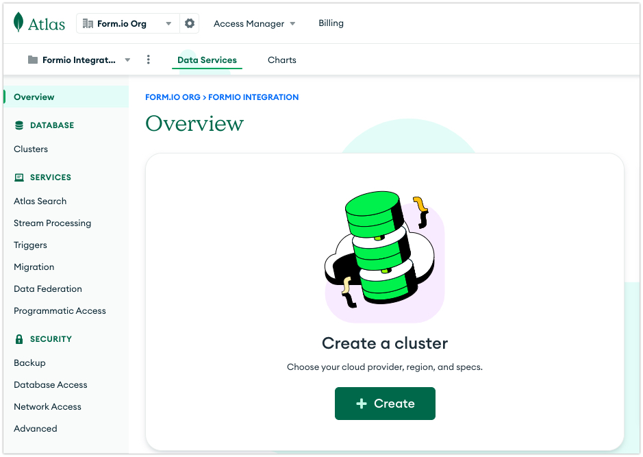
Task: Click the Atlas leaf logo
Action: [x=18, y=22]
